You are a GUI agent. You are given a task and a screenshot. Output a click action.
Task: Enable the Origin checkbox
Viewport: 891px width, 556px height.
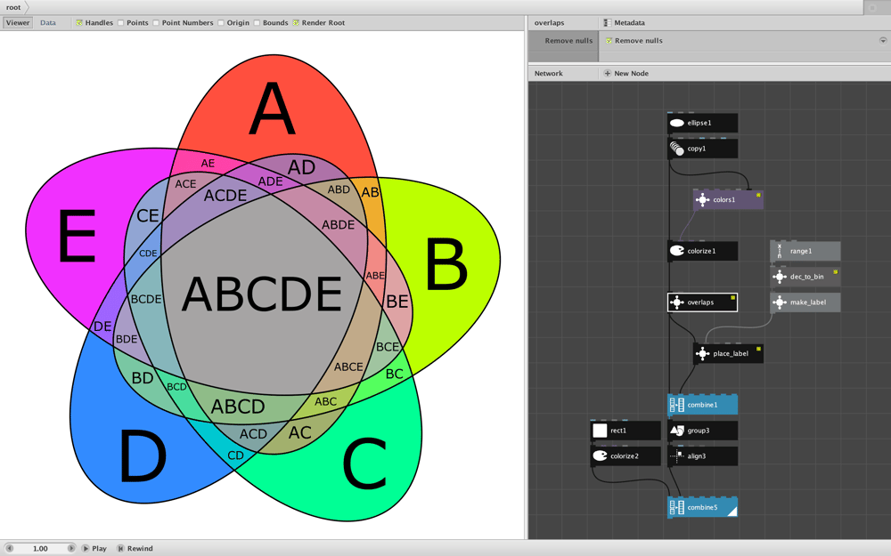[221, 23]
